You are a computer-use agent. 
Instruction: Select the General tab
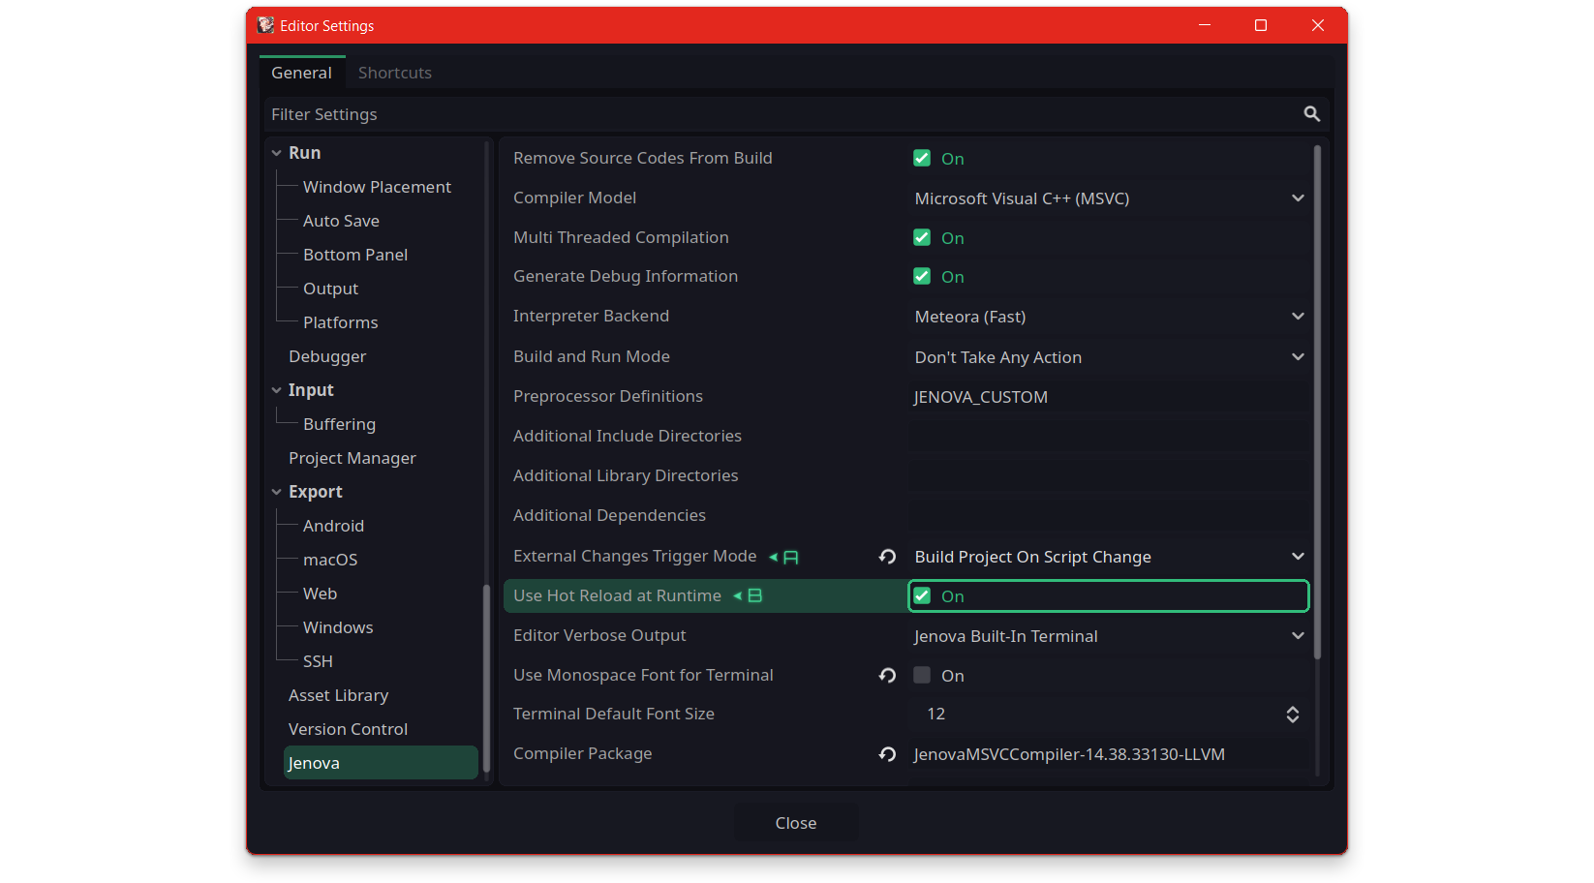point(301,73)
